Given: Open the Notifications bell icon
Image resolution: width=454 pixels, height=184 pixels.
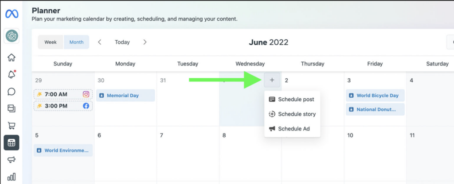Looking at the screenshot, I should pos(12,74).
